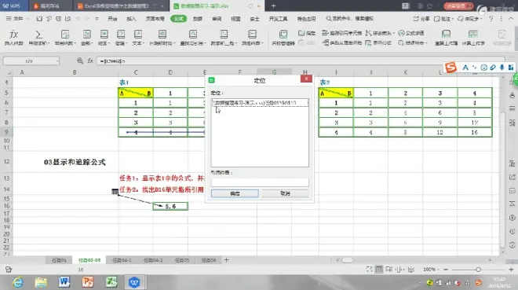Screen dimensions: 518x290
Task: Toggle reading mode in status bar
Action: pyautogui.click(x=399, y=270)
